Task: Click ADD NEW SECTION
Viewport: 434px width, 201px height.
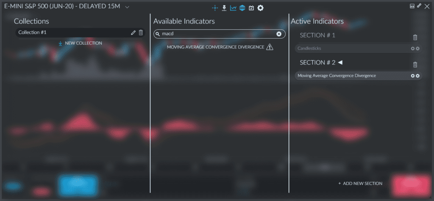Action: click(360, 183)
